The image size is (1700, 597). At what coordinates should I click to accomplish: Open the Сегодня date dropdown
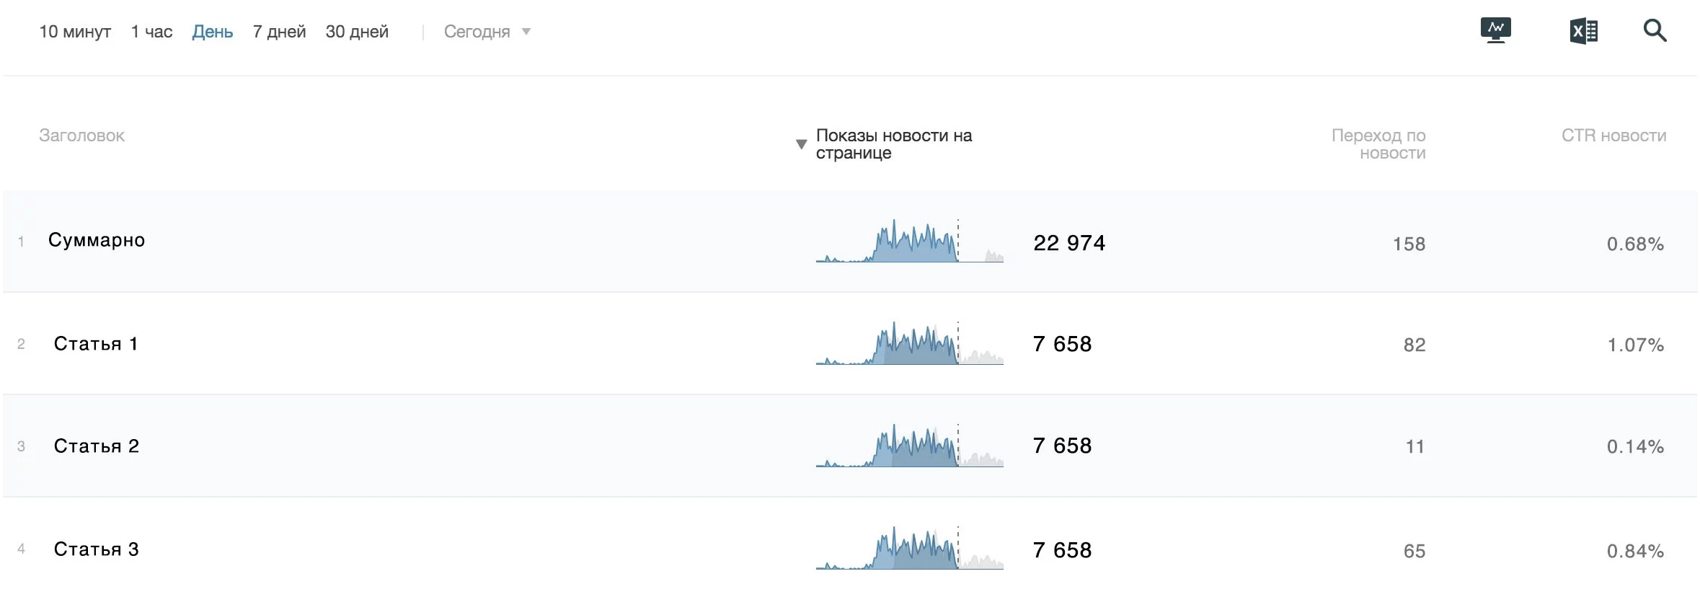(x=487, y=32)
